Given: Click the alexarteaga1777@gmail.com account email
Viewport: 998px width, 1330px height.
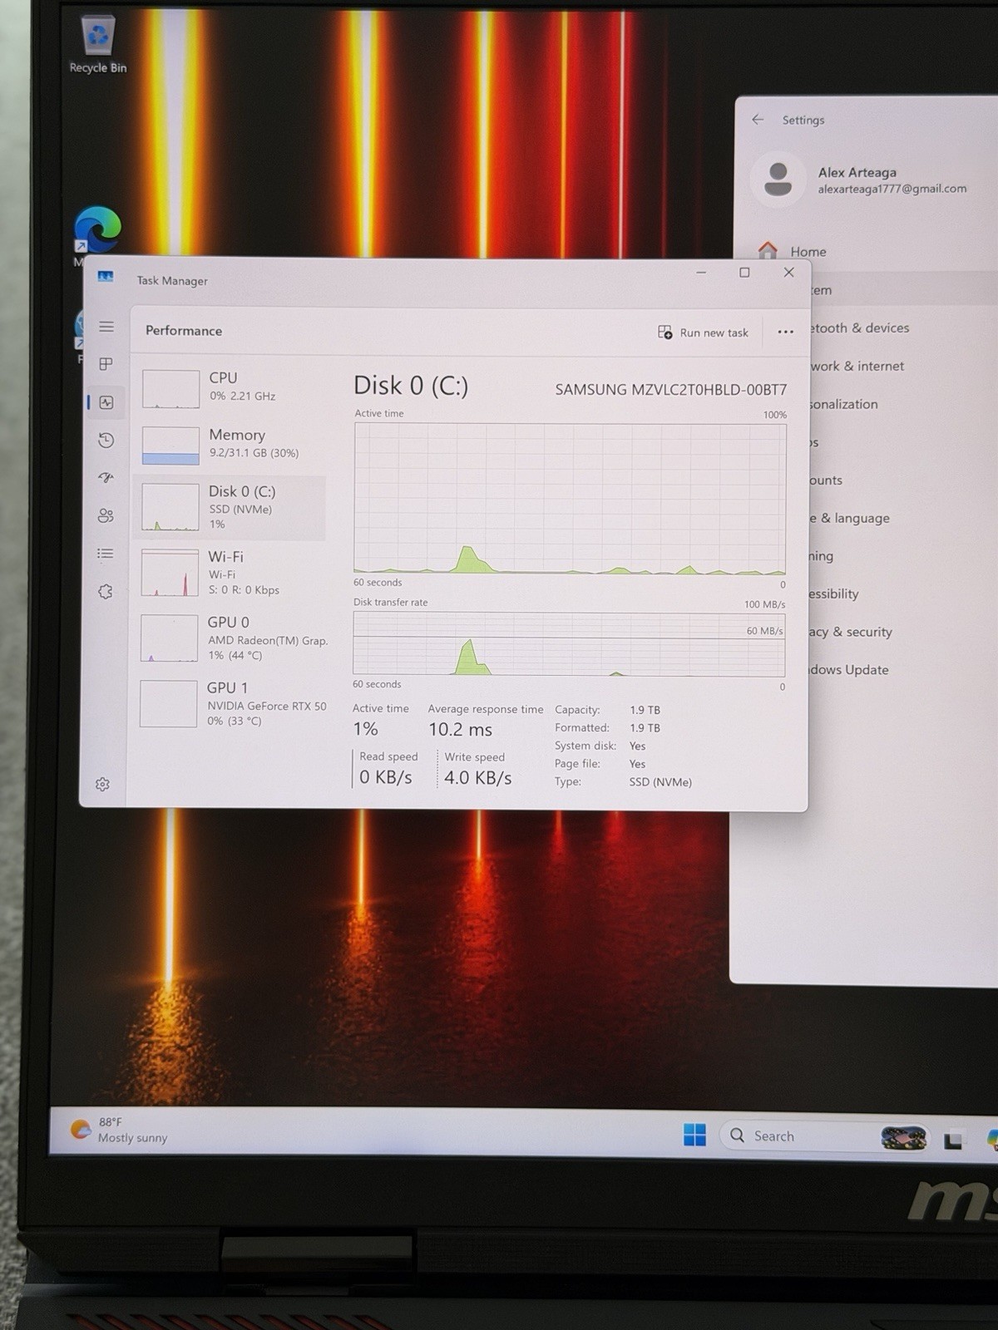Looking at the screenshot, I should click(x=892, y=189).
